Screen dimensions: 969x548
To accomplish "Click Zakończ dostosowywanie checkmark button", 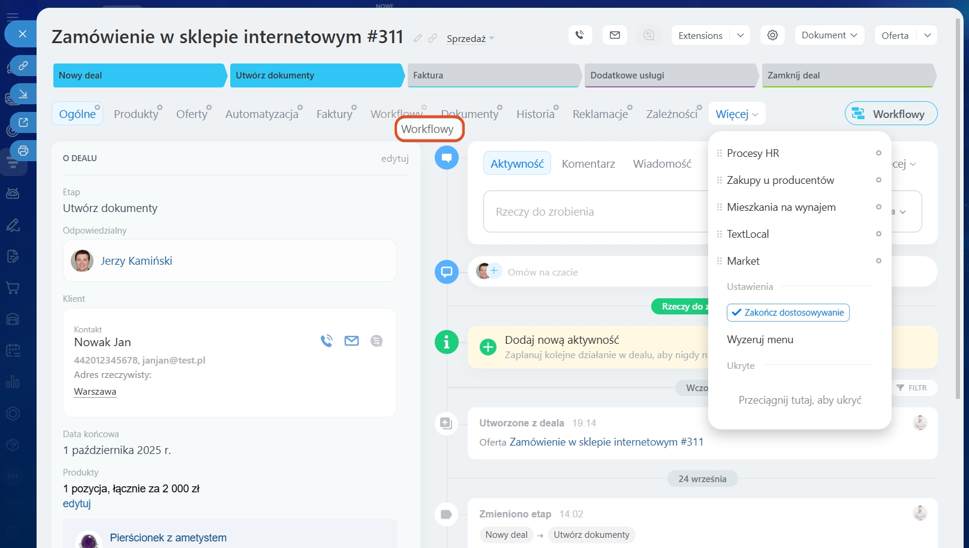I will [787, 313].
